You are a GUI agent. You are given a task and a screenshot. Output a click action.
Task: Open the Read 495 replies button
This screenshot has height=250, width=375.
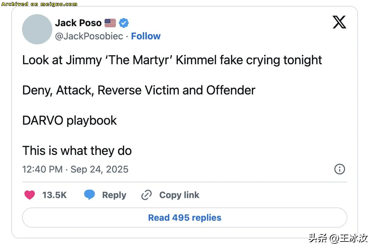(x=185, y=218)
